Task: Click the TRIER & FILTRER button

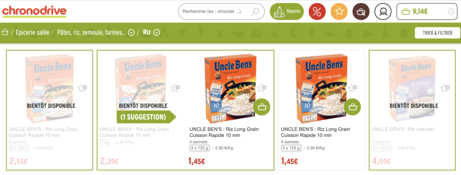Action: (x=438, y=33)
